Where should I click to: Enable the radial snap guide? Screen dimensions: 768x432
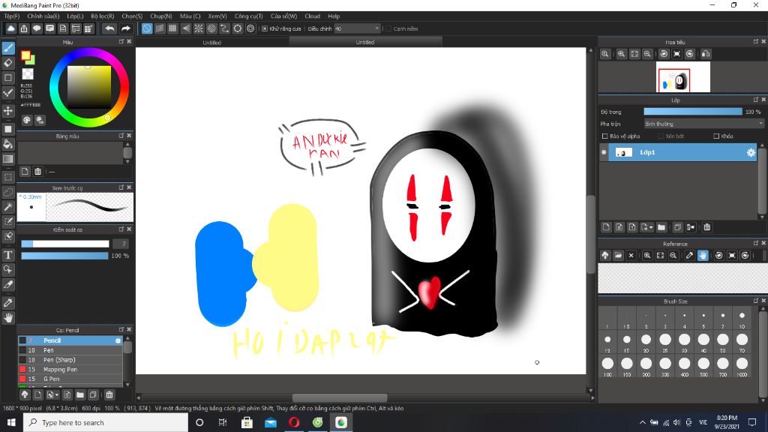pos(198,29)
